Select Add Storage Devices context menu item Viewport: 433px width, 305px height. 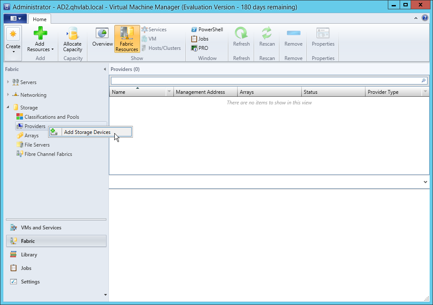pyautogui.click(x=87, y=132)
